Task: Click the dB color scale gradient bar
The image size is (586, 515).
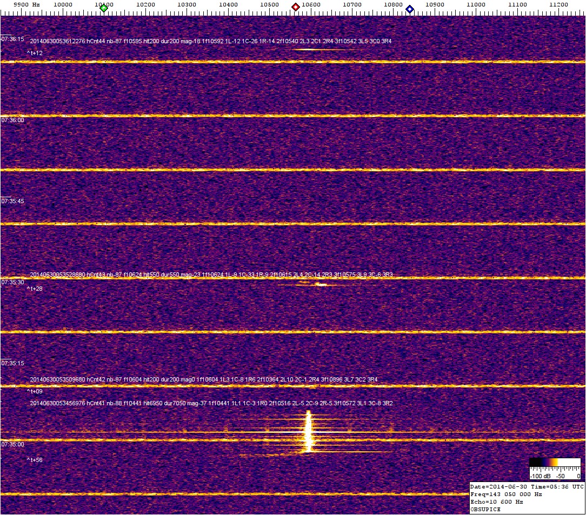Action: [555, 462]
